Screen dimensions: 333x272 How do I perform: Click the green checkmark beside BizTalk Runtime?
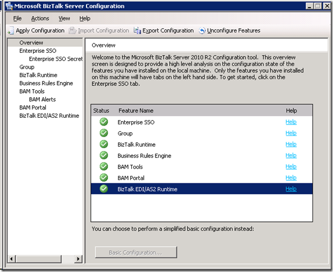[104, 144]
